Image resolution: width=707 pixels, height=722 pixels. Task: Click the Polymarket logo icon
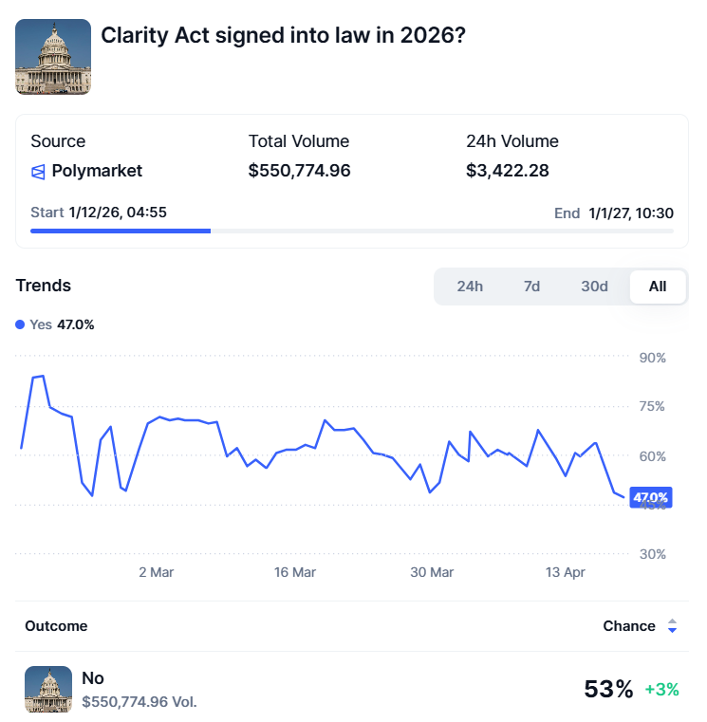[38, 172]
